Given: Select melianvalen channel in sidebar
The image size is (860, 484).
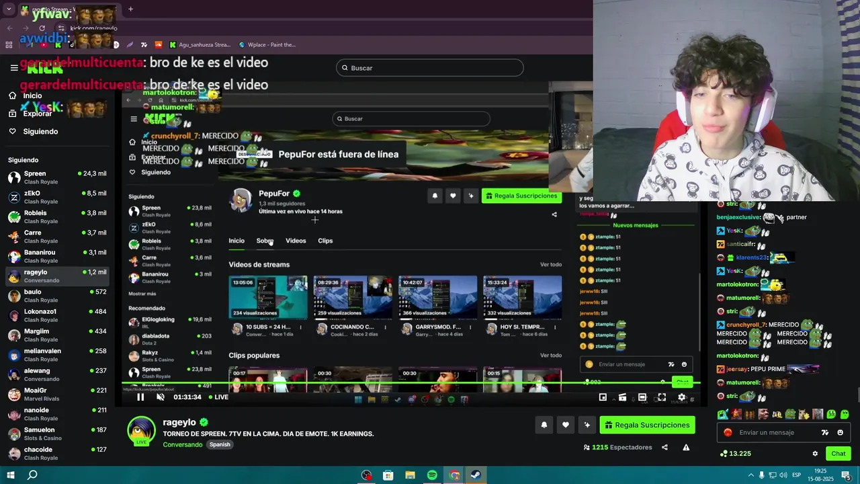Looking at the screenshot, I should click(x=57, y=355).
